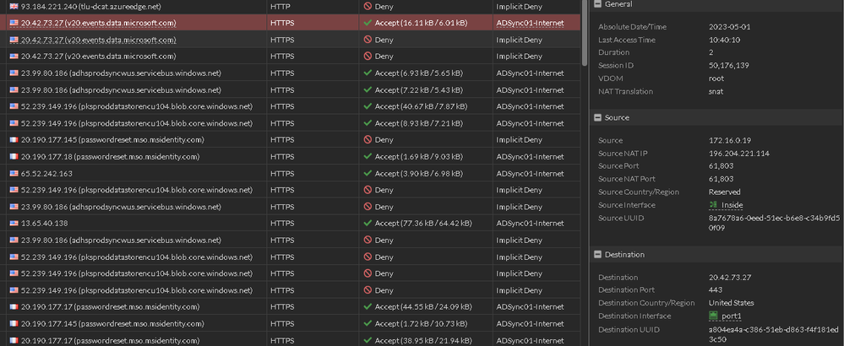844x346 pixels.
Task: Click the flag icon next to 65.52.242.163
Action: [x=14, y=173]
